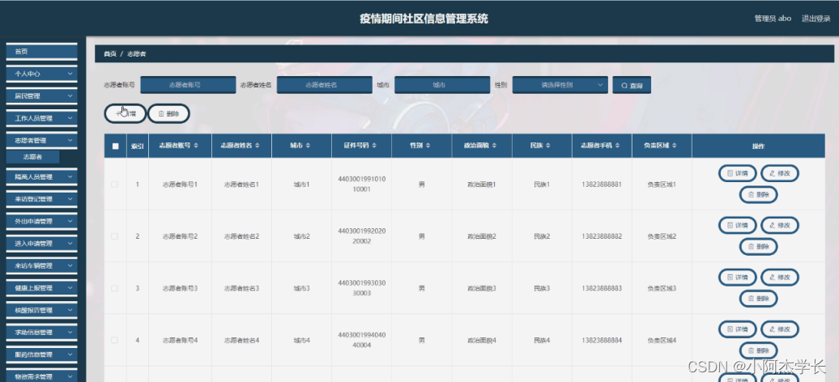This screenshot has height=382, width=839.
Task: Expand the 求助信息管理 sidebar menu
Action: point(42,333)
